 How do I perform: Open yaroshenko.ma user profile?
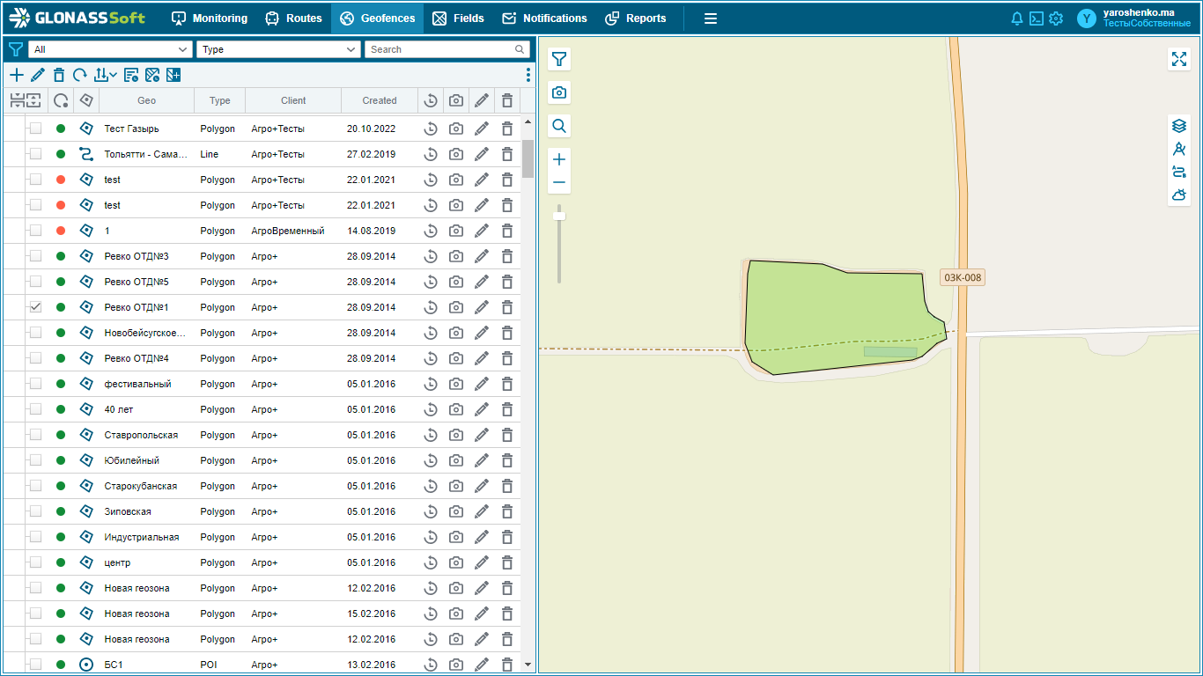click(1134, 18)
